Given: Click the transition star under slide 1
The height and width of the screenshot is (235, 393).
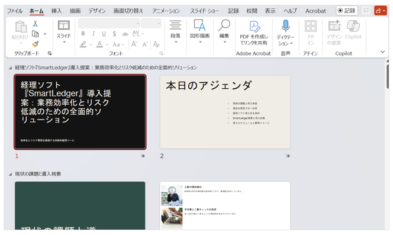Looking at the screenshot, I should (x=143, y=156).
